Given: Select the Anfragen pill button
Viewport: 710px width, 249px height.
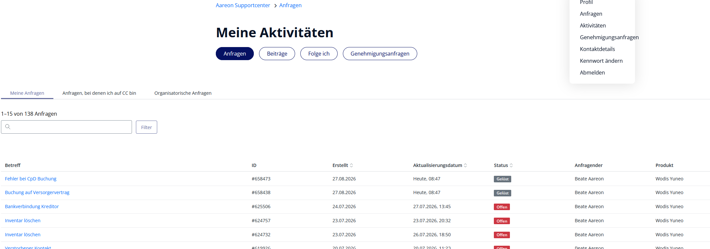Looking at the screenshot, I should pos(234,54).
